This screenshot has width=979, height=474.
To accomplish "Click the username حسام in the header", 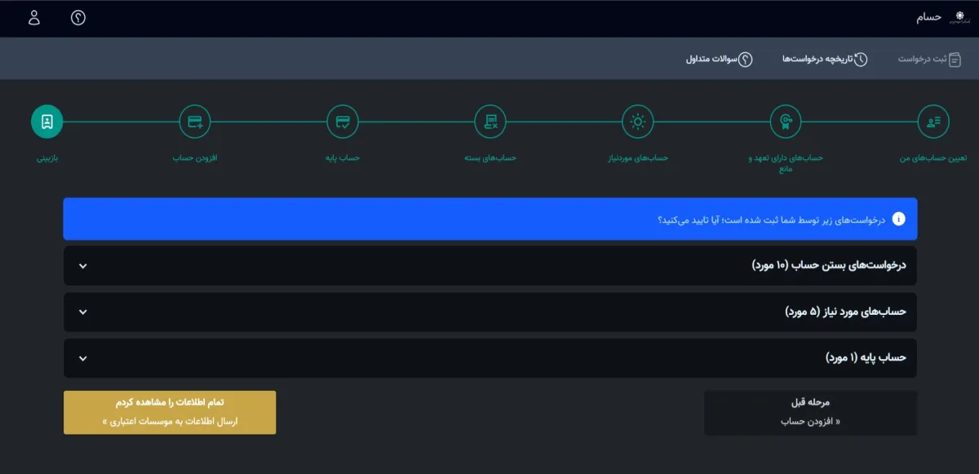I will click(928, 17).
